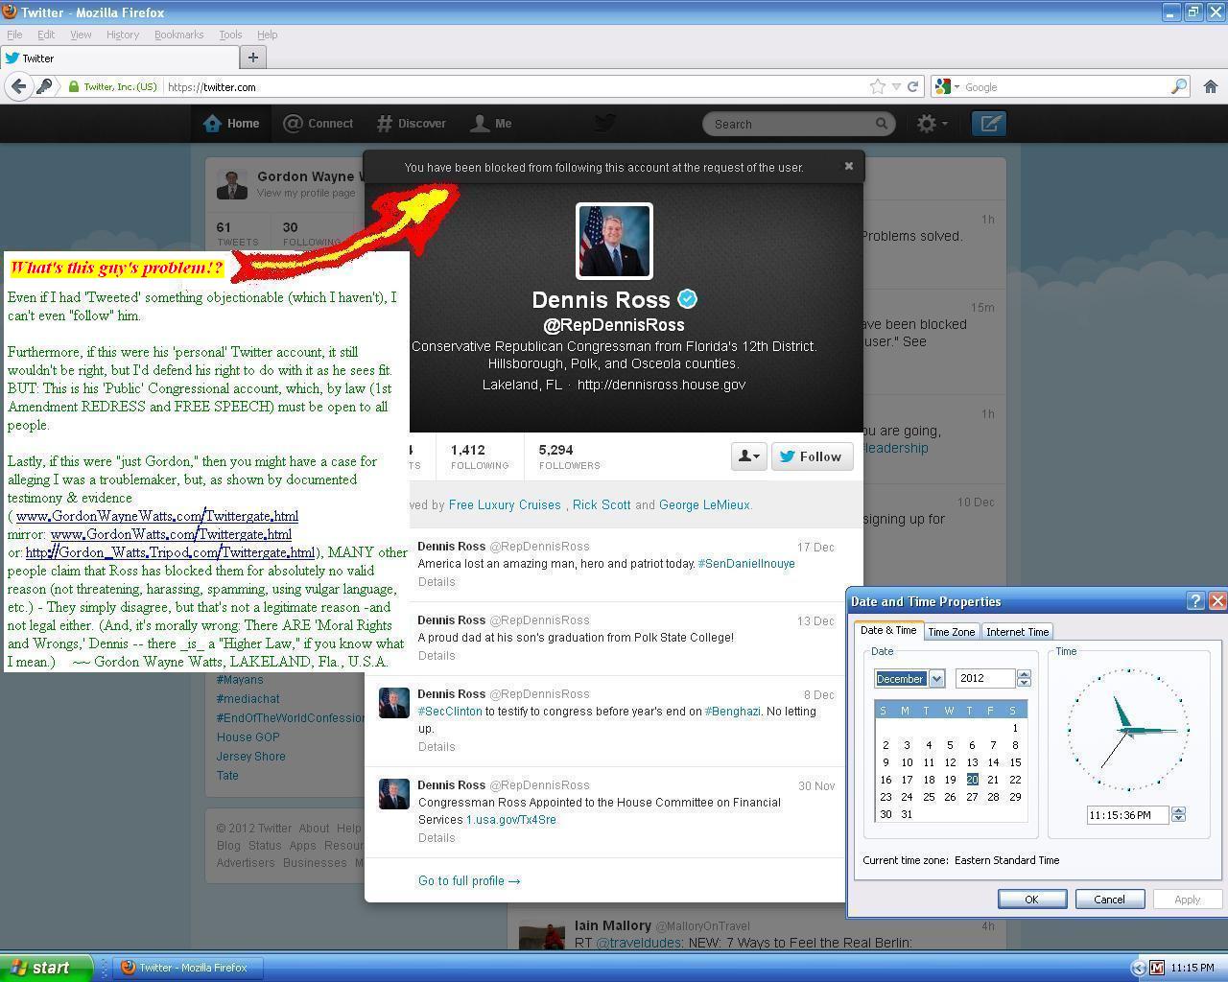Image resolution: width=1228 pixels, height=982 pixels.
Task: Click avatar on the #SecClinton tweet
Action: click(394, 703)
